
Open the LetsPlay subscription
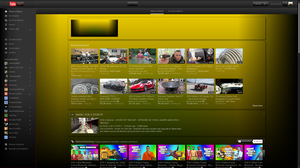[x=13, y=115]
